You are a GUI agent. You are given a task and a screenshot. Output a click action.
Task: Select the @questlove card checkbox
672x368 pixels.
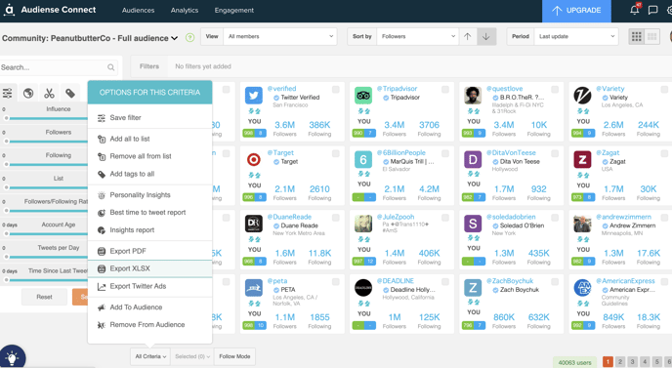coord(555,90)
